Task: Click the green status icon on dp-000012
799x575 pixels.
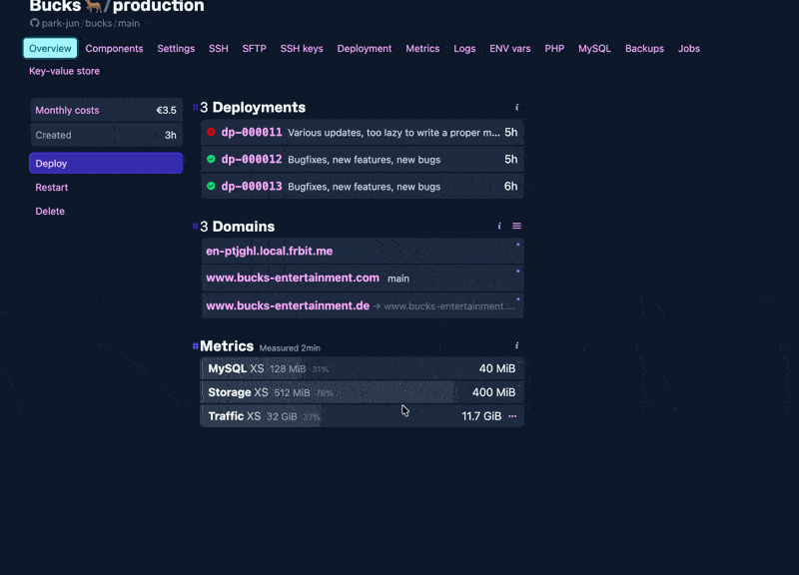Action: pos(211,159)
